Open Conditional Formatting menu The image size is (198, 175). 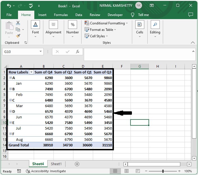pos(106,23)
